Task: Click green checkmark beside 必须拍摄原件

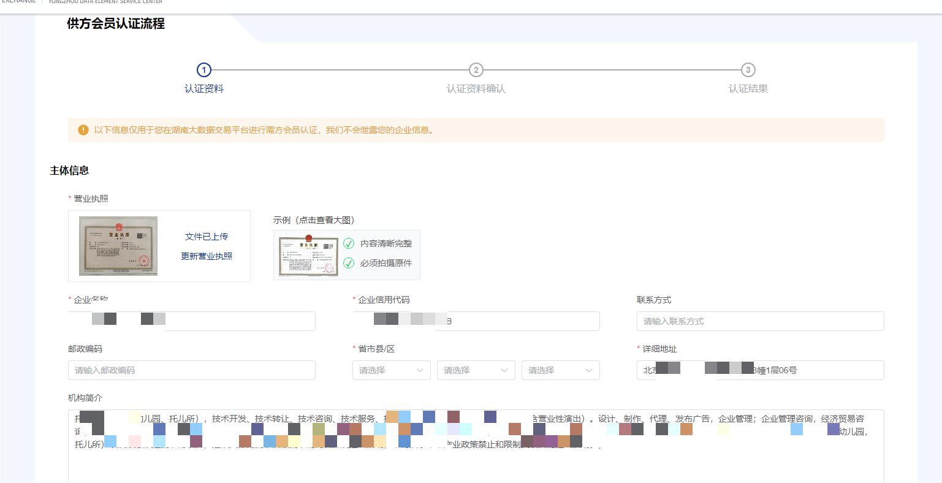Action: pyautogui.click(x=349, y=263)
